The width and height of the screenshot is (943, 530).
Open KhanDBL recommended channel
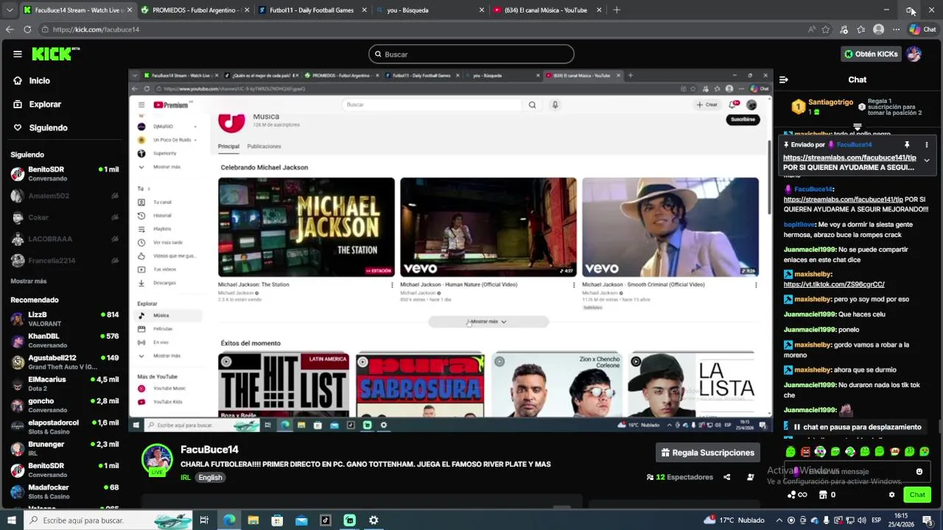point(65,340)
